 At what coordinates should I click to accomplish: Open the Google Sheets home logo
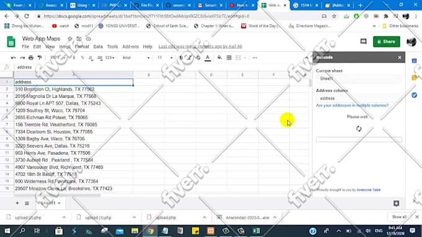[11, 42]
